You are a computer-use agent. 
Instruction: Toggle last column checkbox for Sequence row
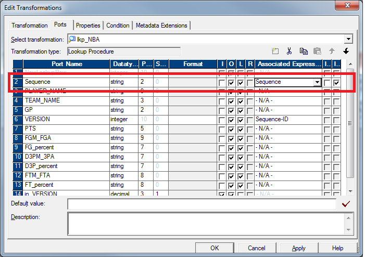tap(336, 83)
